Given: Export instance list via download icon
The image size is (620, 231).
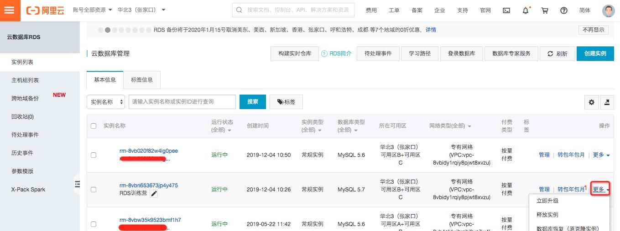Looking at the screenshot, I should 607,102.
